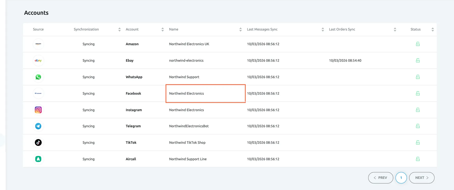The width and height of the screenshot is (454, 190).
Task: Sort accounts using the Account column arrows
Action: pos(163,29)
